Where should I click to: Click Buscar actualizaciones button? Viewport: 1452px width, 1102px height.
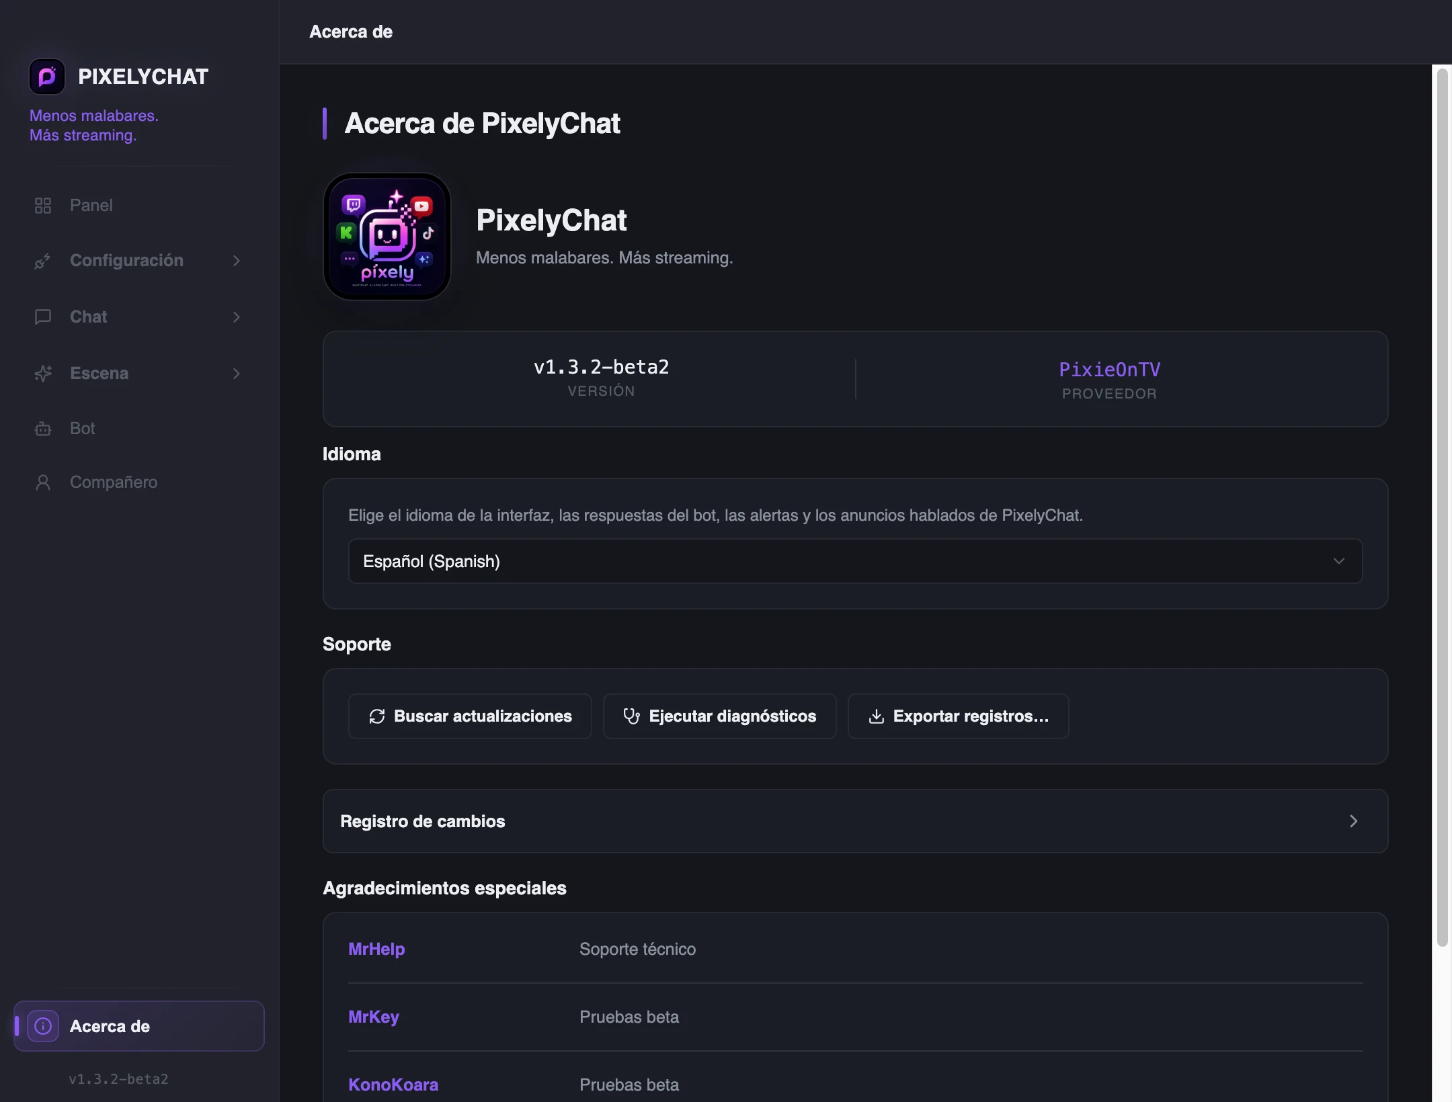click(470, 716)
